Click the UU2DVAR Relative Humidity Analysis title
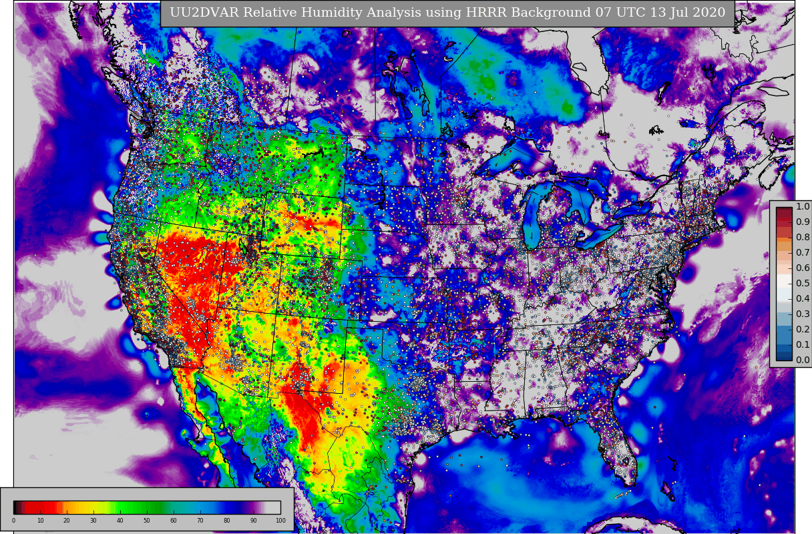 click(x=447, y=13)
